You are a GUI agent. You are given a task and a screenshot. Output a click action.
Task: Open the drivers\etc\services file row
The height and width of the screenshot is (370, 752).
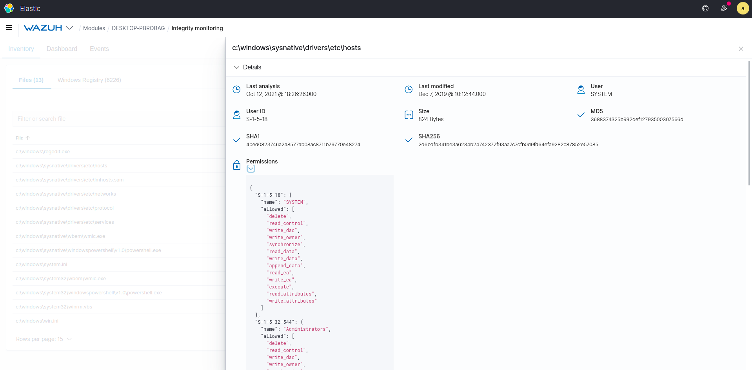119,222
